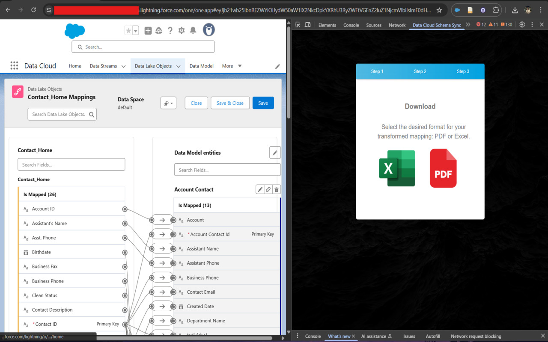Open Chrome extensions puzzle icon

[x=496, y=10]
